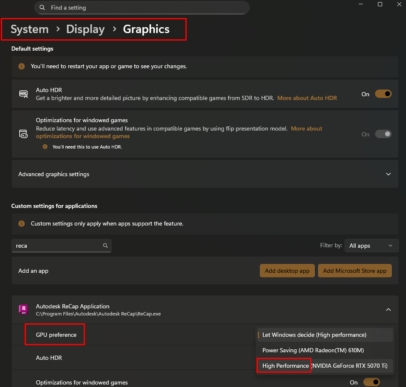The height and width of the screenshot is (387, 406).
Task: Click the Find a setting search field
Action: click(x=142, y=8)
